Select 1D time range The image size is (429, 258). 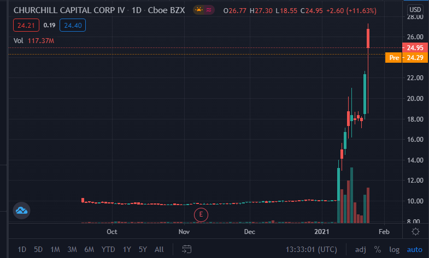tap(22, 249)
